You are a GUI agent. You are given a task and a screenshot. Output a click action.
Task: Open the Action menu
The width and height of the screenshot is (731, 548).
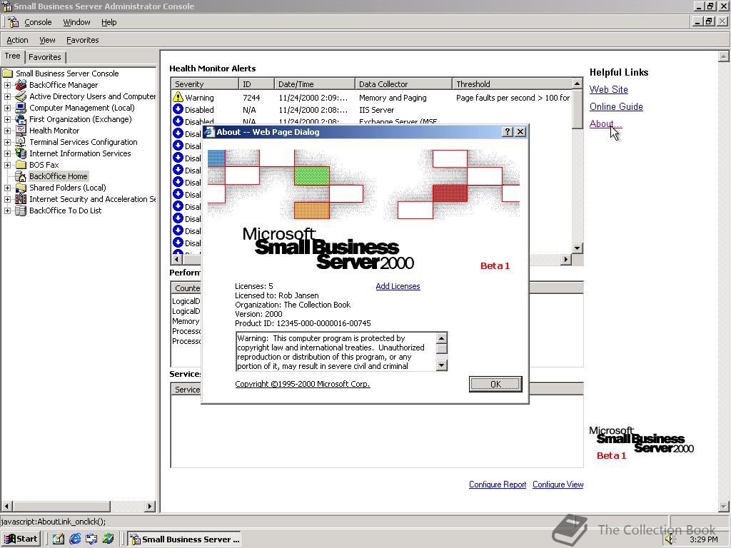pyautogui.click(x=17, y=40)
